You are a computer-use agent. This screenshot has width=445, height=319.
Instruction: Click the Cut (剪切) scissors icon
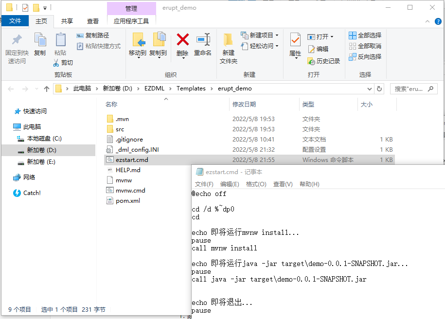click(x=56, y=63)
